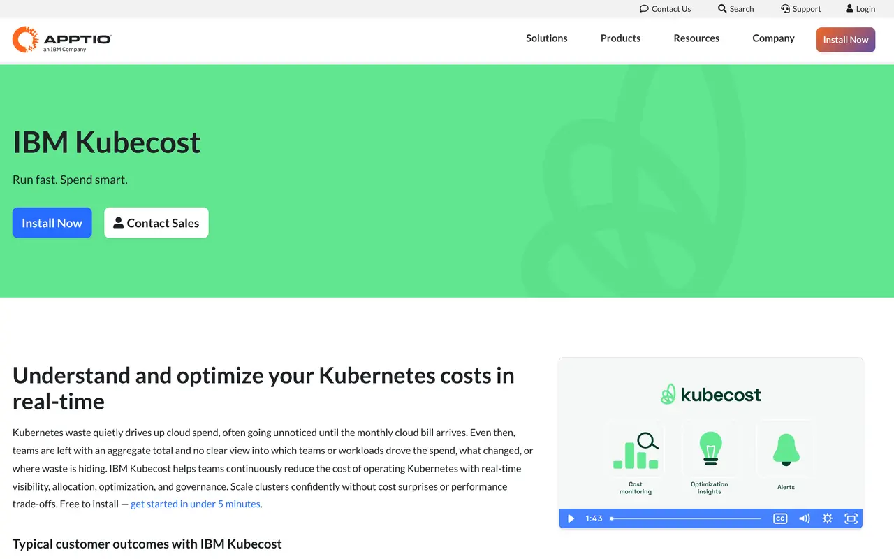894x559 pixels.
Task: Click the video progress bar
Action: coord(685,518)
